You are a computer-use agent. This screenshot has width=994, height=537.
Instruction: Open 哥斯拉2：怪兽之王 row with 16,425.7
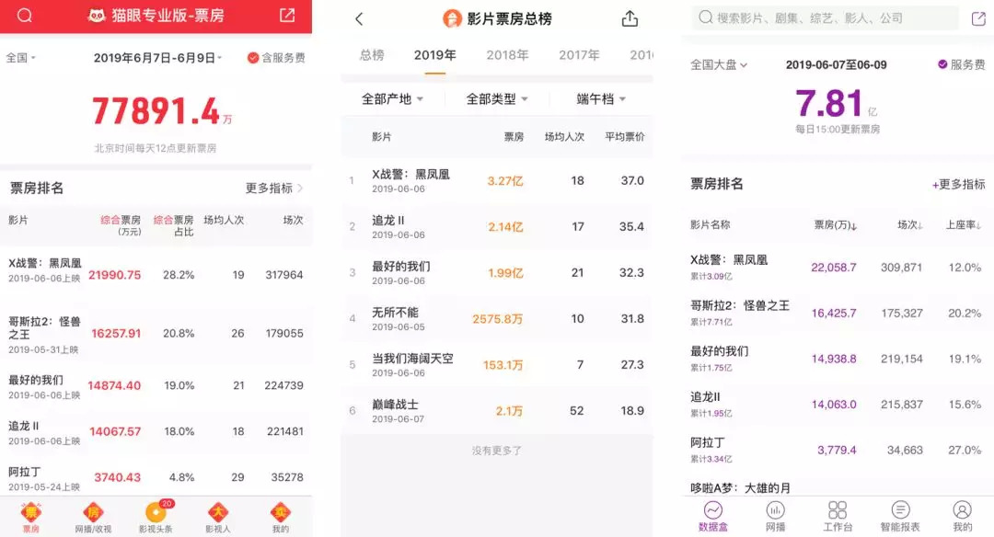(838, 313)
